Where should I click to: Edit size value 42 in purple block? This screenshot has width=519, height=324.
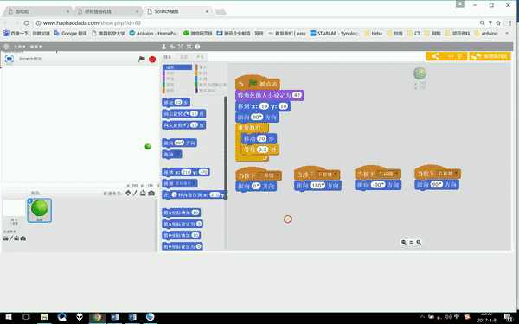coord(297,95)
